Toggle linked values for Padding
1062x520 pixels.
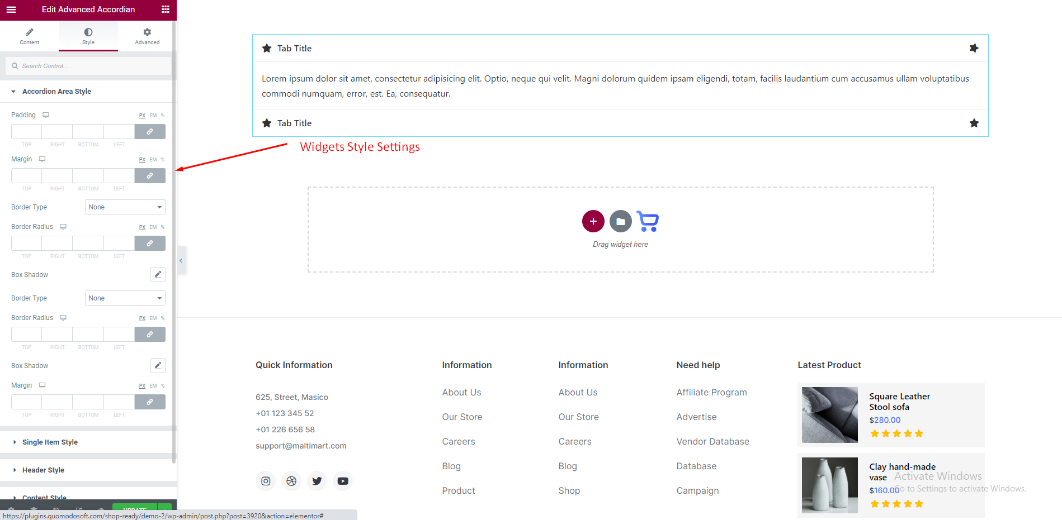(x=150, y=132)
